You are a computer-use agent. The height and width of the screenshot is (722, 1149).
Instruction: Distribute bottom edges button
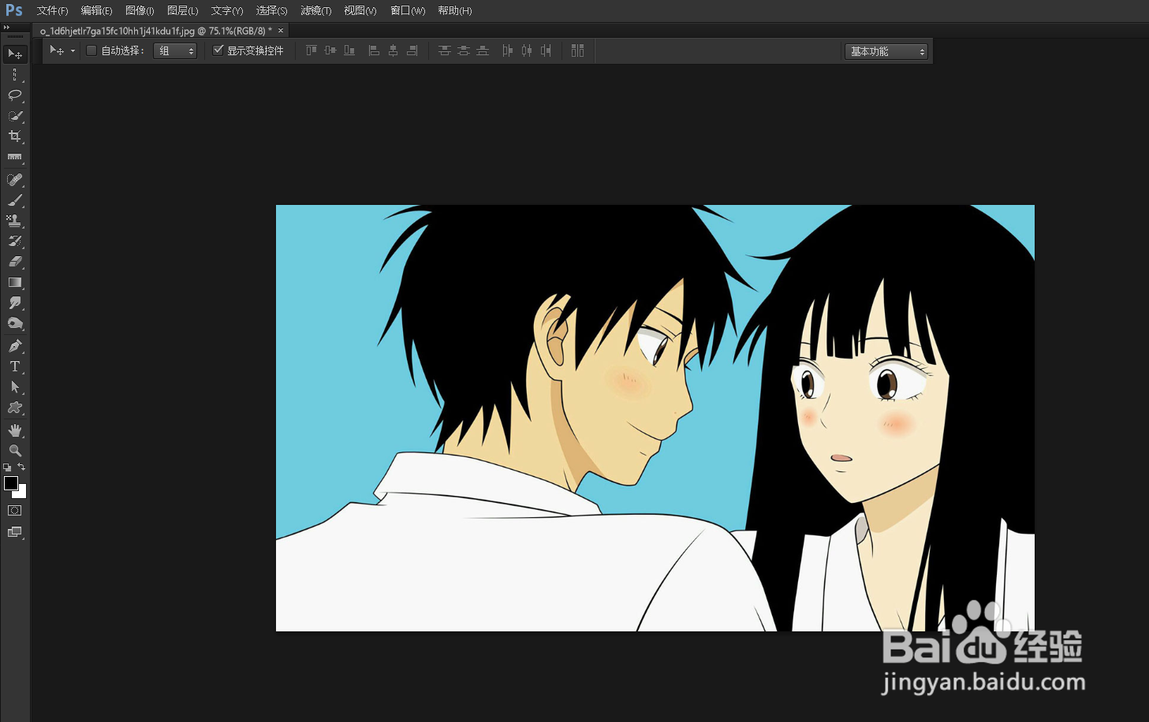[x=483, y=50]
